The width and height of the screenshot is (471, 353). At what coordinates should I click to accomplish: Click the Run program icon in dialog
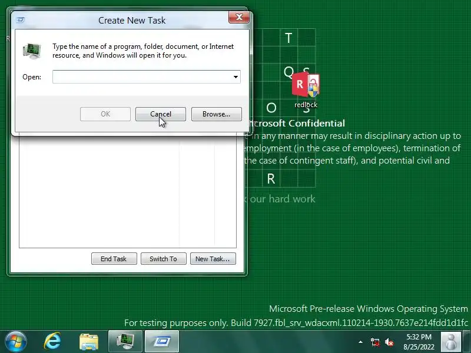(x=32, y=51)
